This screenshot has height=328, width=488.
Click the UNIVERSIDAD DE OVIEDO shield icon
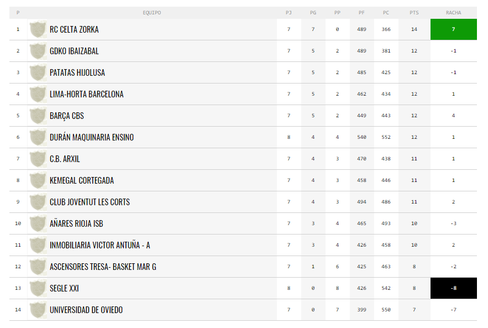pyautogui.click(x=38, y=310)
